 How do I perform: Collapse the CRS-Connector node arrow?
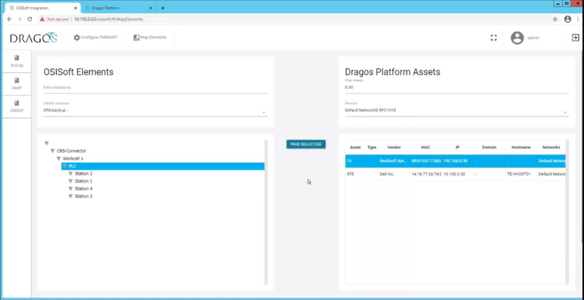pyautogui.click(x=53, y=151)
